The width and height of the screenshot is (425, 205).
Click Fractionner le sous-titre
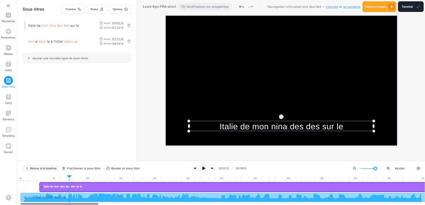point(81,168)
